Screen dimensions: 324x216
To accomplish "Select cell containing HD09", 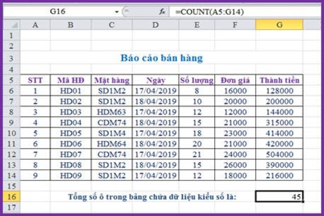I will pyautogui.click(x=71, y=175).
